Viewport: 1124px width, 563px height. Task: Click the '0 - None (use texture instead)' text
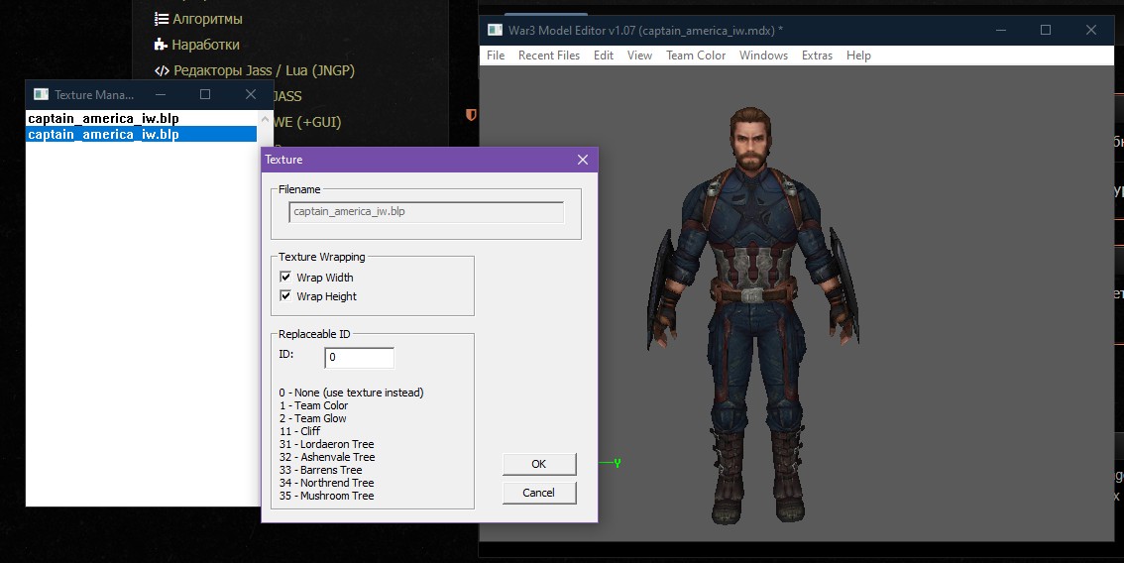pos(351,393)
